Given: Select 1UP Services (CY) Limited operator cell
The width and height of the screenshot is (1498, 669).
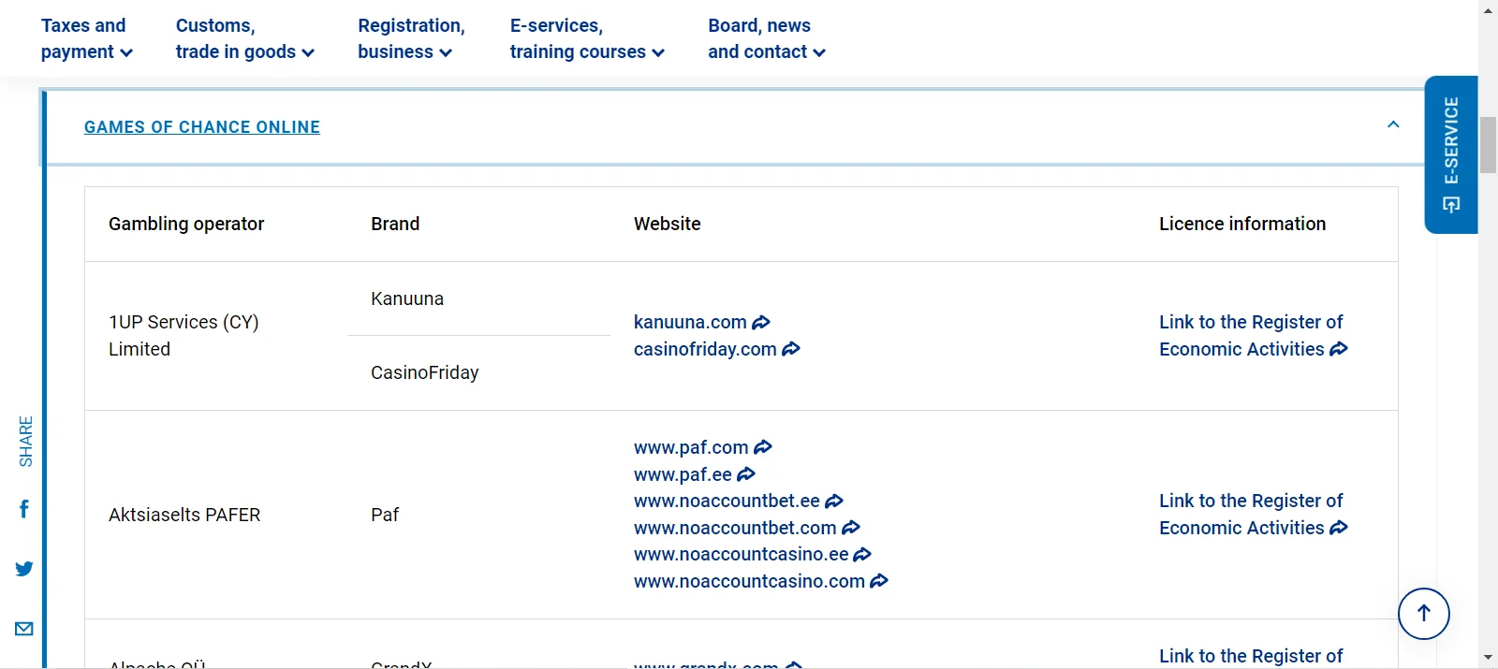Looking at the screenshot, I should 216,335.
